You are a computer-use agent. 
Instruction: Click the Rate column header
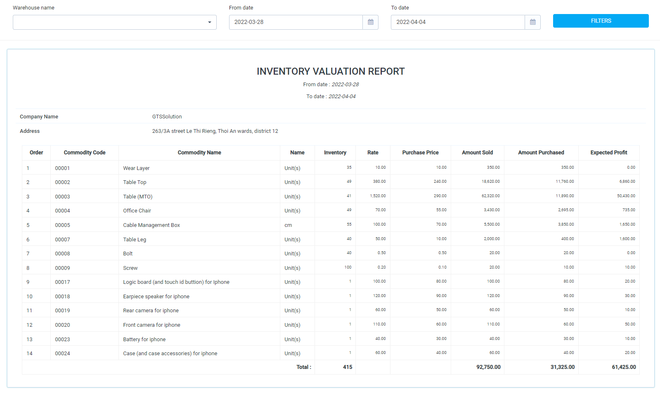(373, 153)
